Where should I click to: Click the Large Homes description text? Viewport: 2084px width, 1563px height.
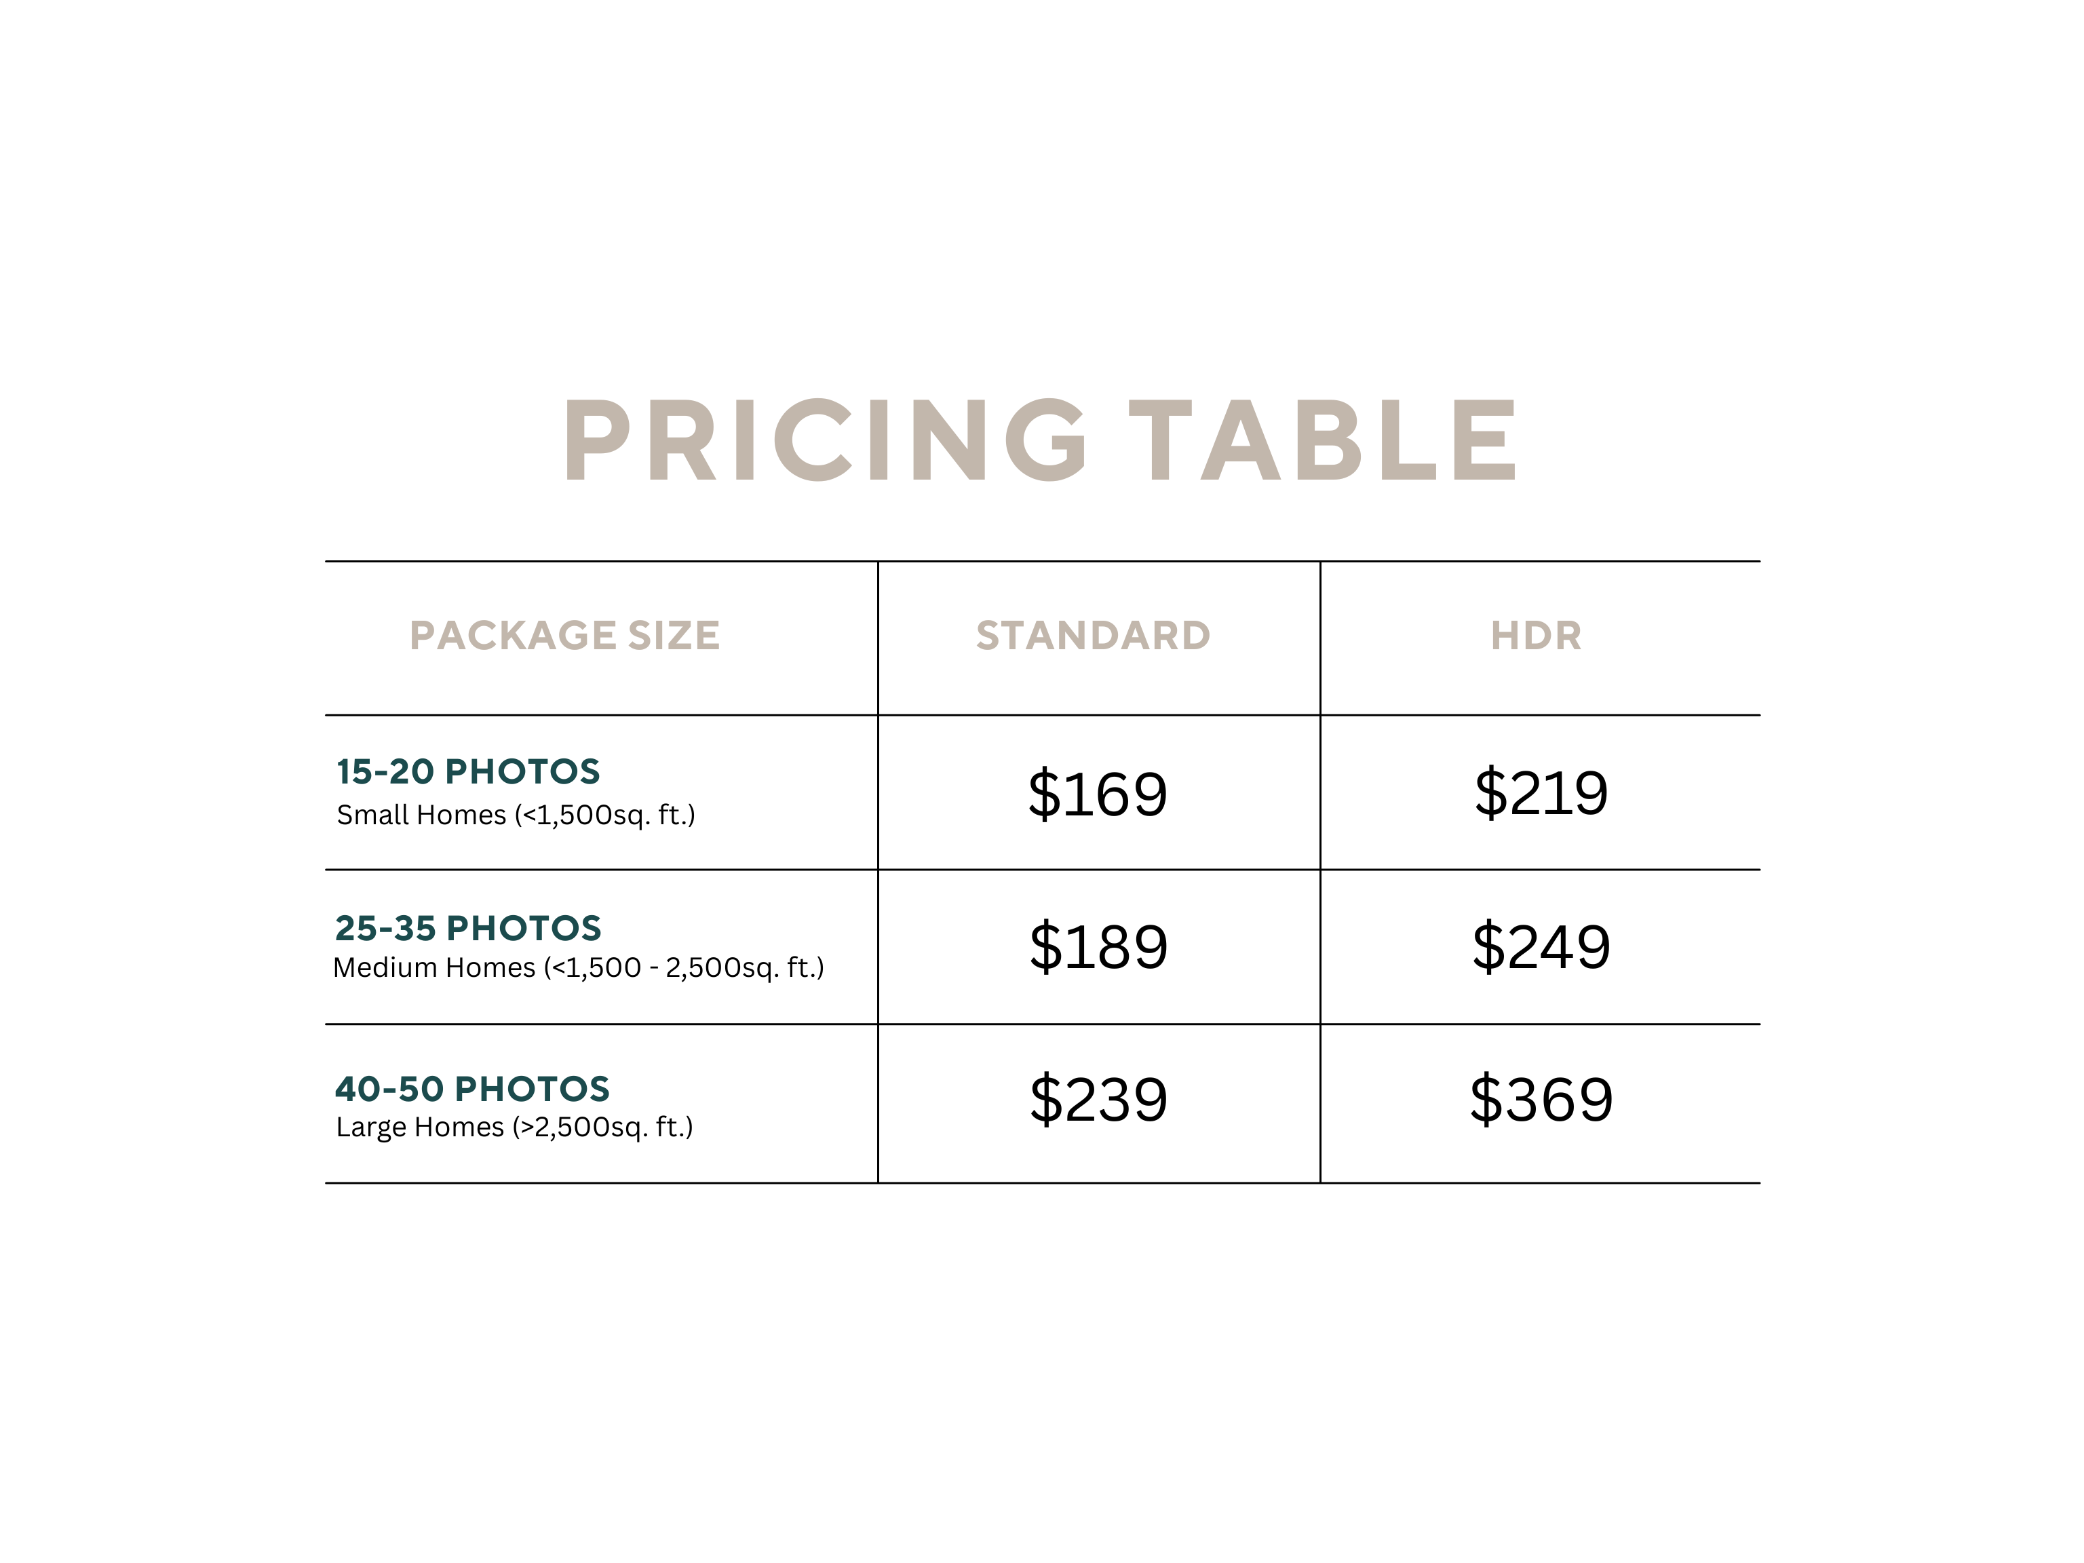[514, 1127]
